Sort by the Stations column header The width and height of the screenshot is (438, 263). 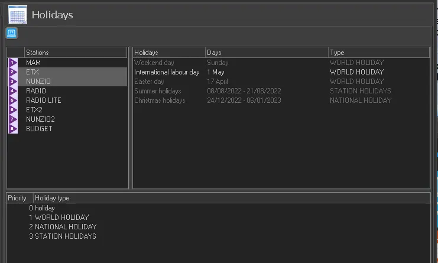point(75,53)
